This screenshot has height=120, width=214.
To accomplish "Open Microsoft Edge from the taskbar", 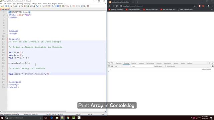I will pyautogui.click(x=51, y=118).
